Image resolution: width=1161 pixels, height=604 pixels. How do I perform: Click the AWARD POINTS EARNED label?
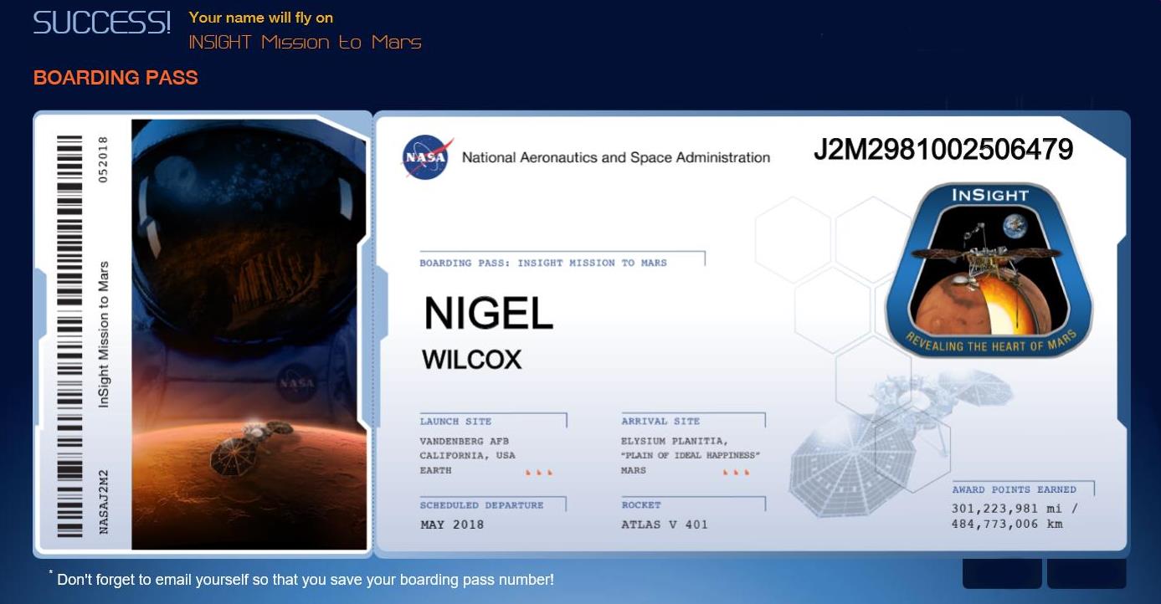(x=1015, y=489)
